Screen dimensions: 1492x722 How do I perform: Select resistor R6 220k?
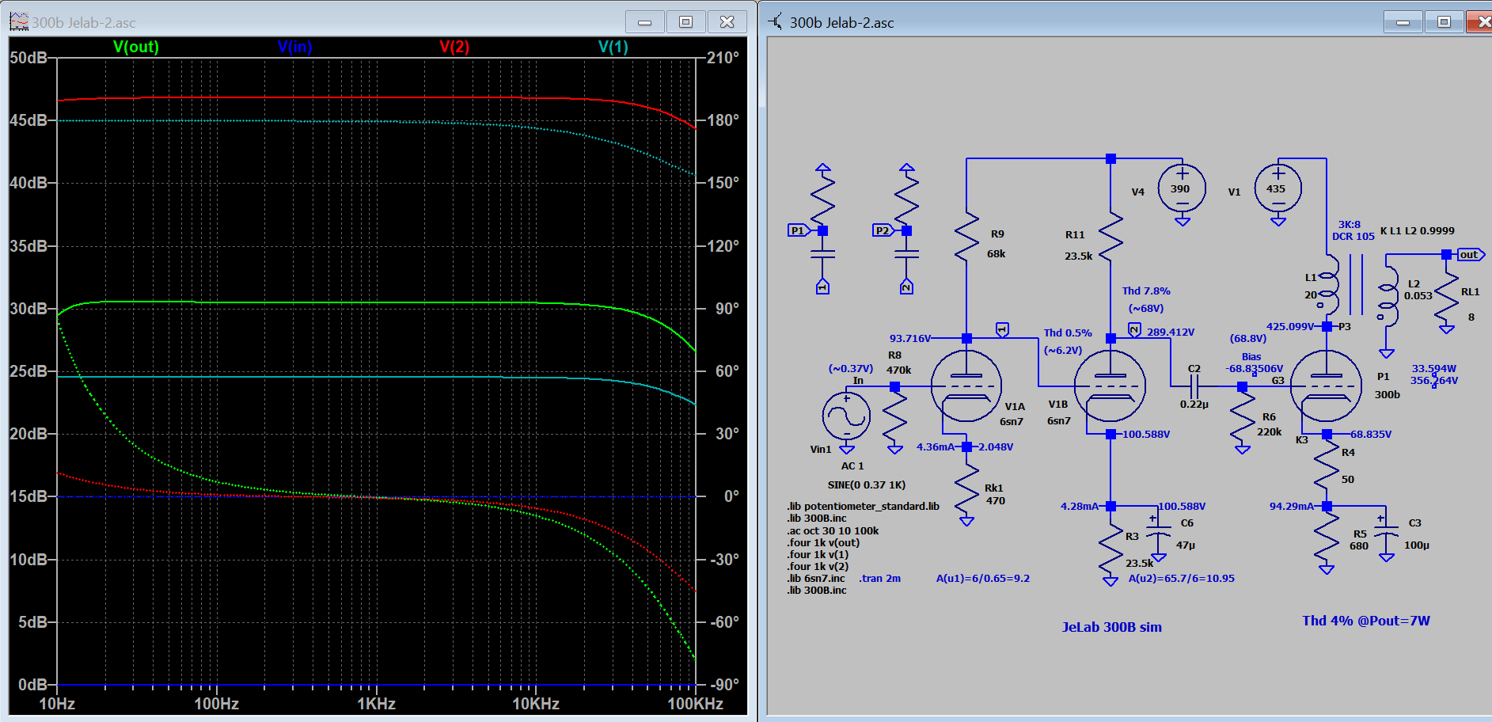click(x=1242, y=417)
